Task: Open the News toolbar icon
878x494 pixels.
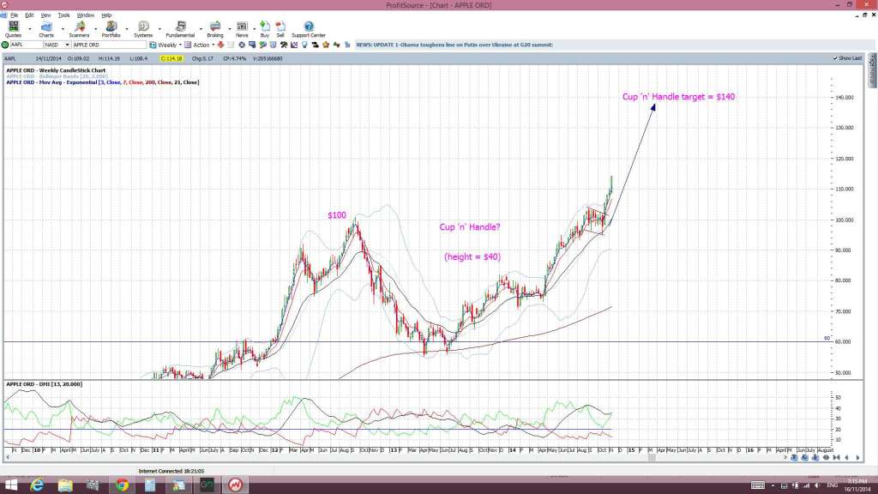Action: (x=242, y=29)
